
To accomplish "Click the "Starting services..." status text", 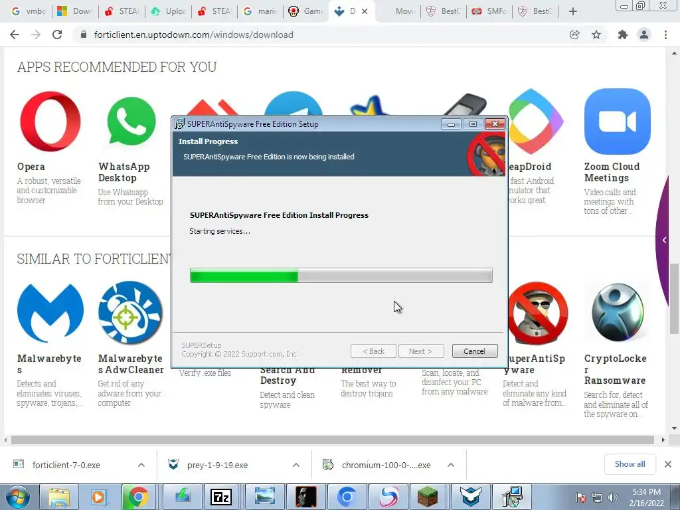I will tap(220, 231).
